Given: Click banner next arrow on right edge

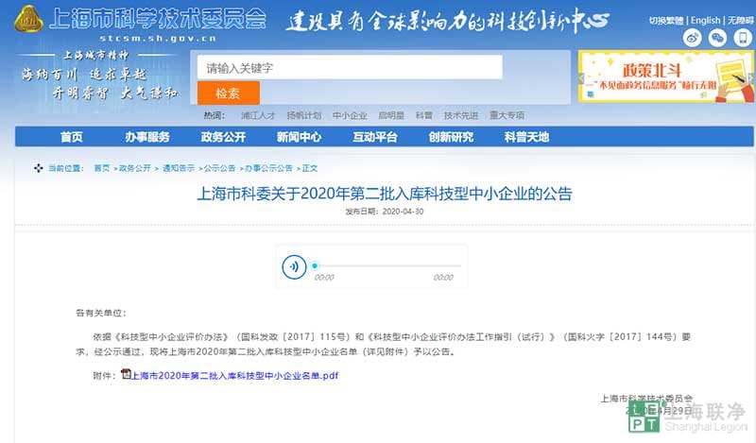Looking at the screenshot, I should click(750, 77).
